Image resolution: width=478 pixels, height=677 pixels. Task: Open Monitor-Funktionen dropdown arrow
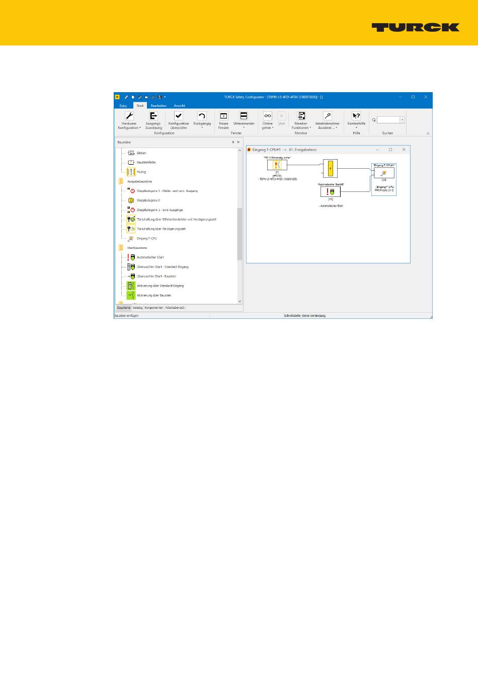click(310, 128)
